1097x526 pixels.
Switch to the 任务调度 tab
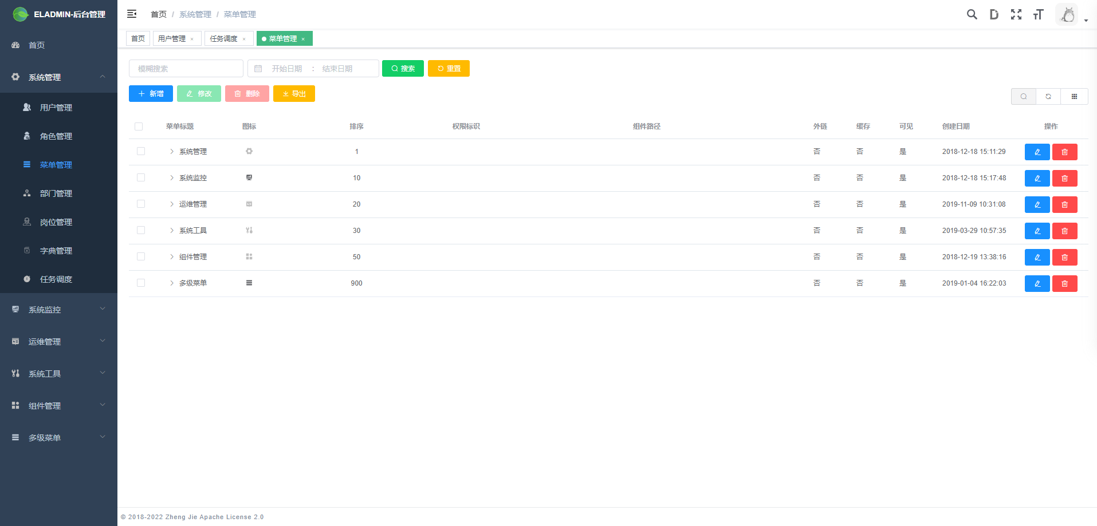point(225,38)
